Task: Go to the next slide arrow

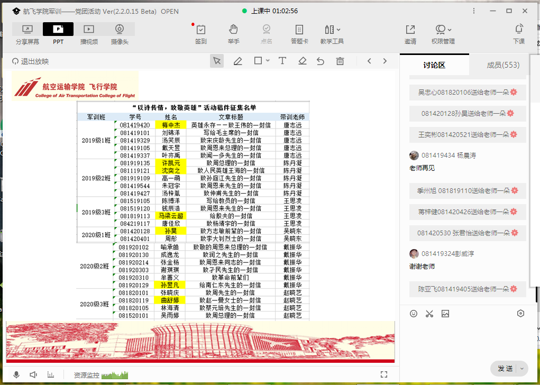Action: coord(385,61)
